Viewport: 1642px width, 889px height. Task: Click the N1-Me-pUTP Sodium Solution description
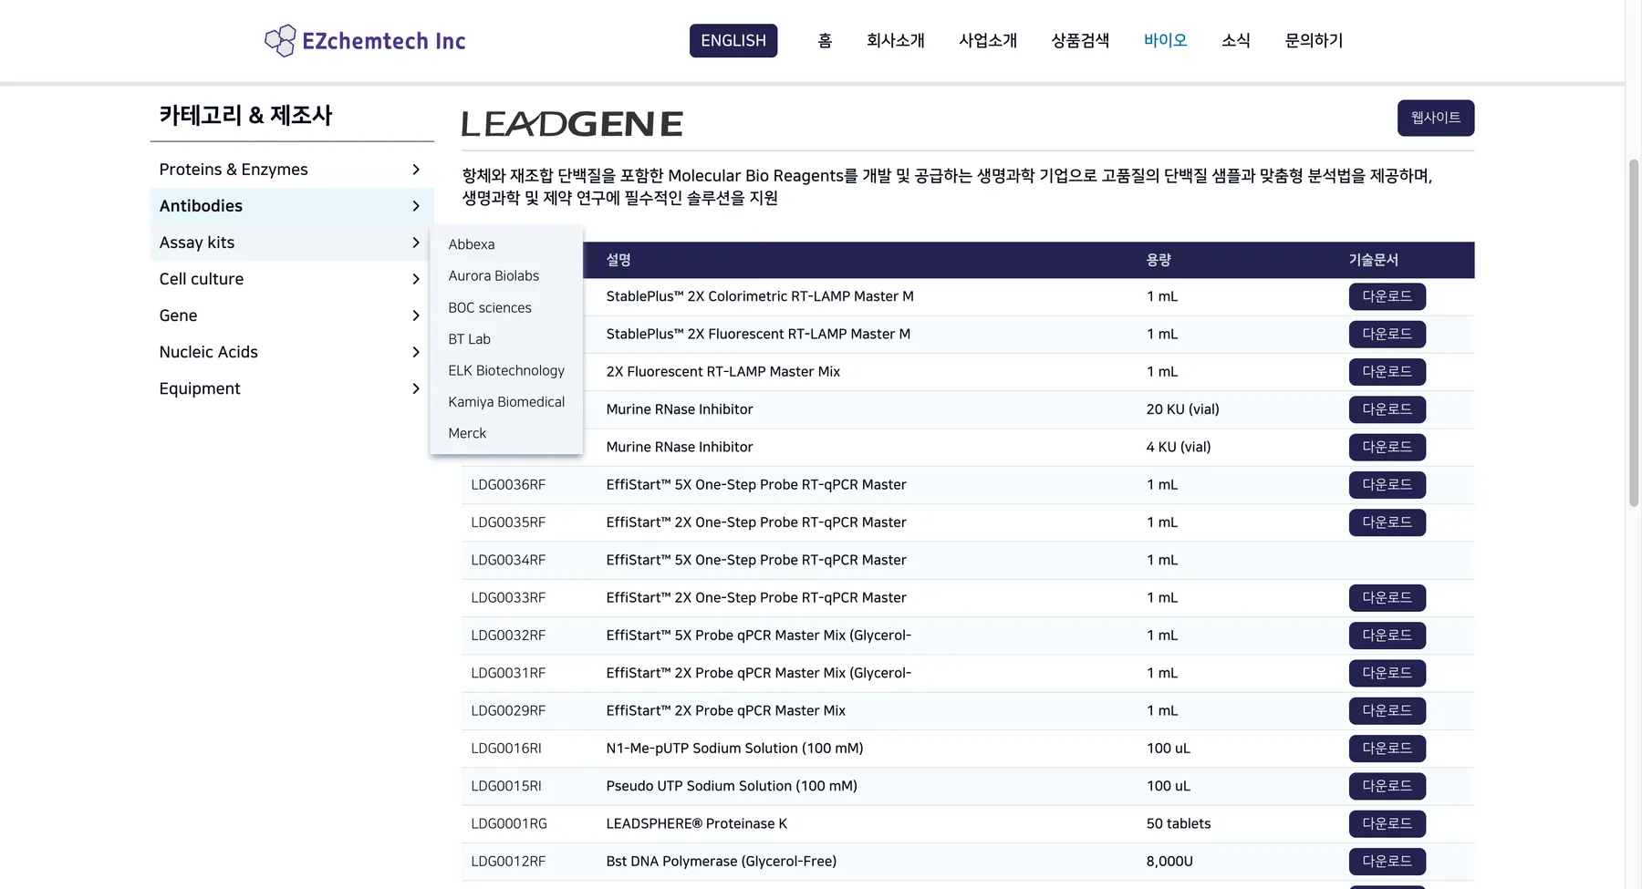click(x=734, y=749)
